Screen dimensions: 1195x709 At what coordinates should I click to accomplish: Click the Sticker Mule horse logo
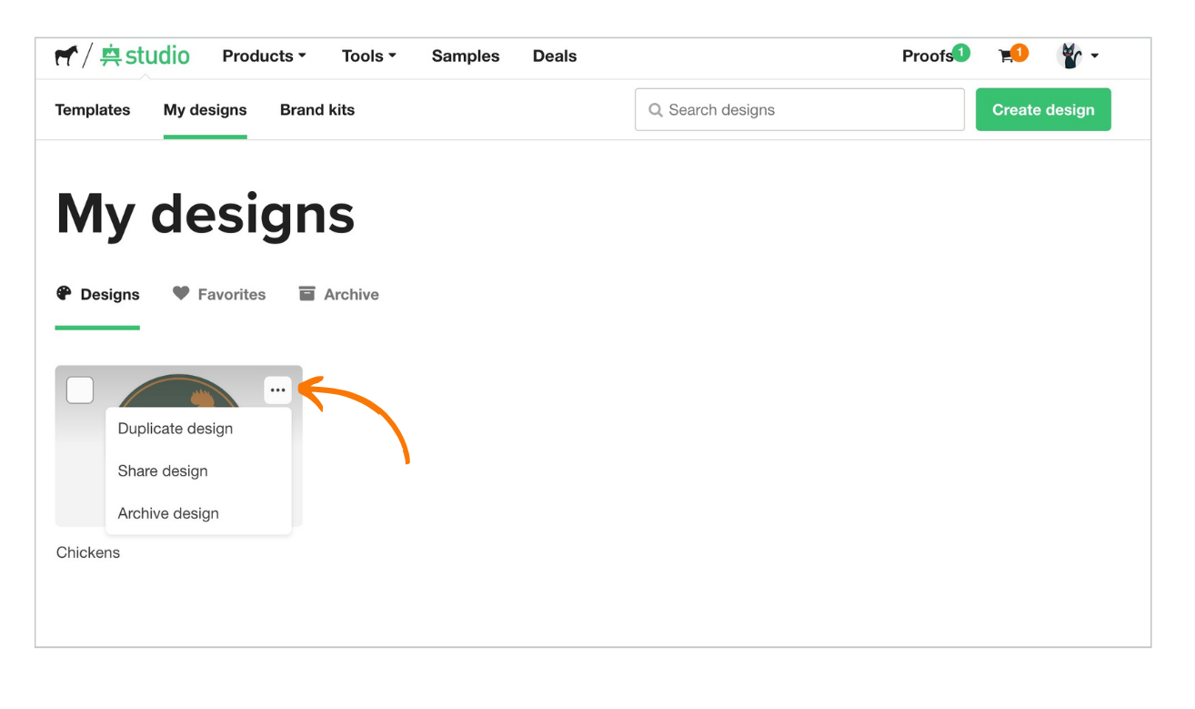click(65, 56)
